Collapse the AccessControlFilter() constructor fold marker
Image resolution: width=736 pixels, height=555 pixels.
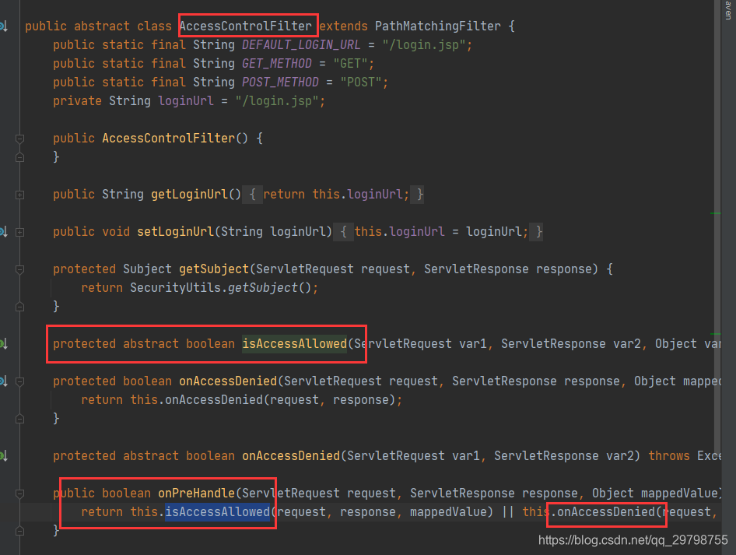coord(19,139)
